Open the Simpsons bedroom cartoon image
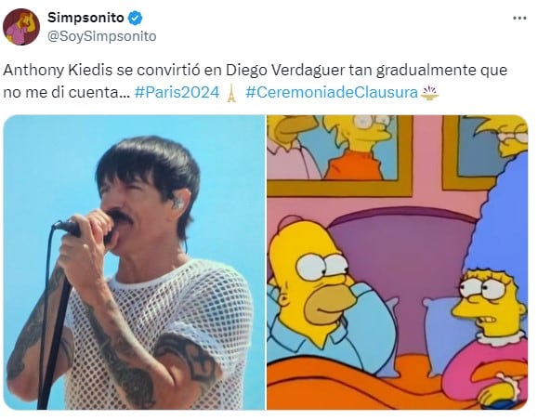This screenshot has width=538, height=420. (x=398, y=262)
